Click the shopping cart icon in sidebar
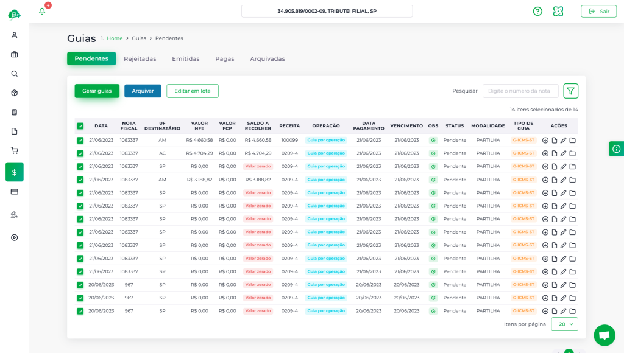The height and width of the screenshot is (353, 624). 15,150
